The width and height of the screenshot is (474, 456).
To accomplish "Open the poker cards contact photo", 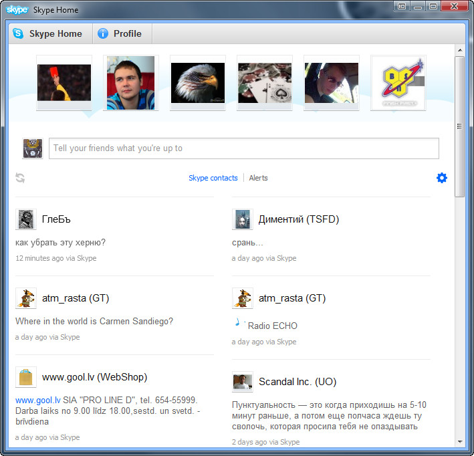I will [265, 82].
